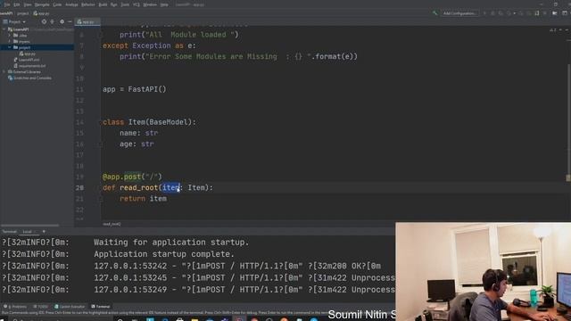Click project in the breadcrumb bar
This screenshot has height=321, width=571.
[22, 13]
